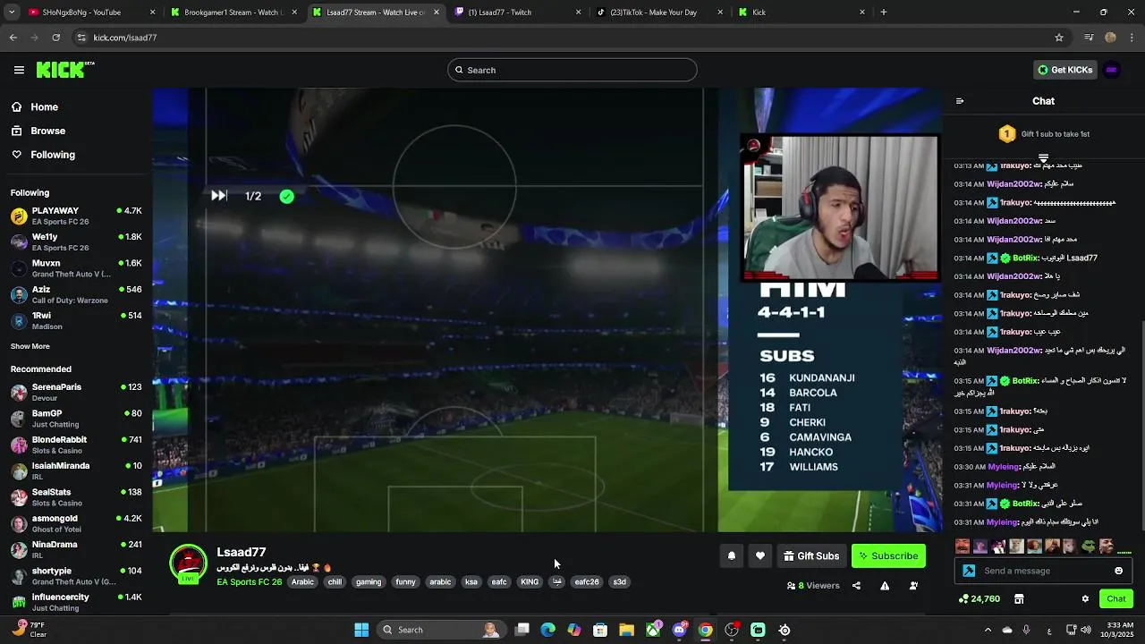Click the Gift Subs button
The width and height of the screenshot is (1145, 644).
(811, 556)
